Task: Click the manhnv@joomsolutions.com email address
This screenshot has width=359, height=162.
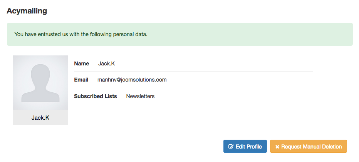Action: 132,80
